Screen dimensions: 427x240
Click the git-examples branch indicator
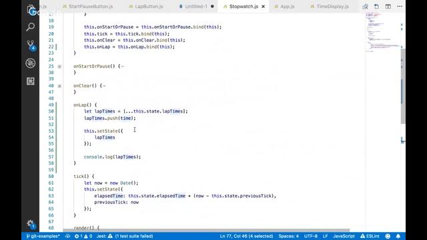43,236
